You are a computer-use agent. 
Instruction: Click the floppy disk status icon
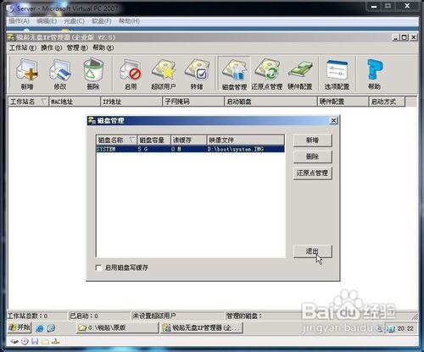(x=35, y=342)
